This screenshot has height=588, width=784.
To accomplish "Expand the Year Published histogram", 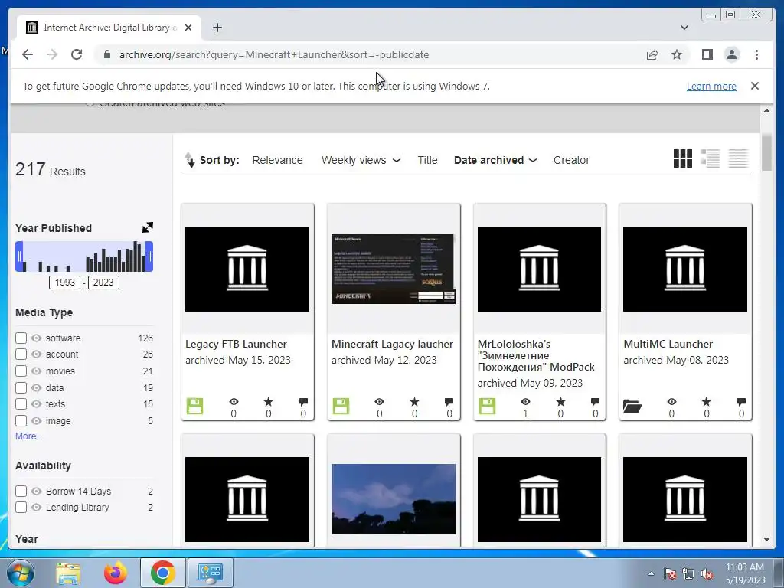I will [x=148, y=227].
